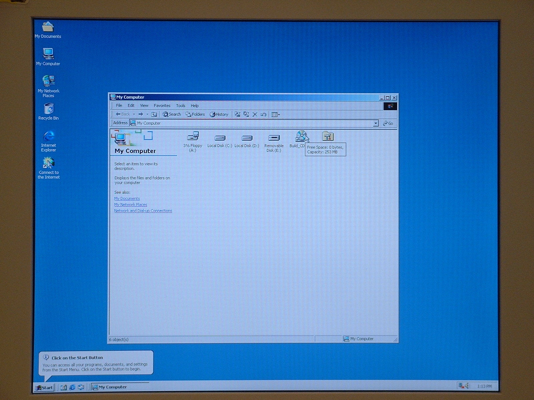
Task: Expand the Address bar dropdown arrow
Action: (x=375, y=123)
